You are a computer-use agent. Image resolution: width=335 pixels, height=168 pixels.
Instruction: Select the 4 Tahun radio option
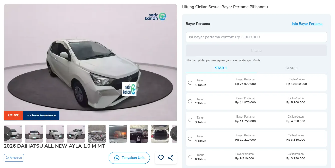(x=190, y=139)
